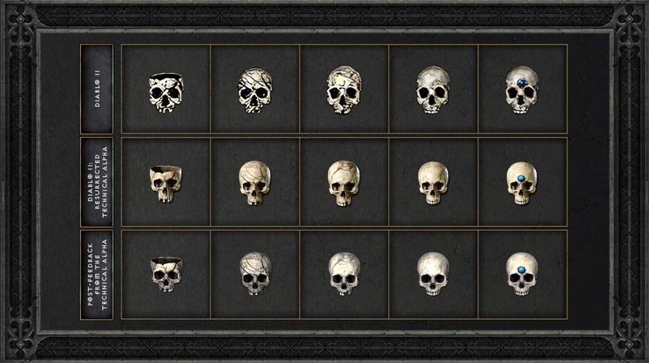Pick the plain skull in the original Diablo II row

pyautogui.click(x=344, y=90)
